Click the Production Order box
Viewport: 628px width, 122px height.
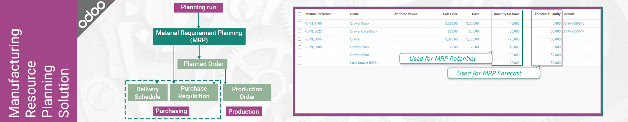click(x=247, y=93)
